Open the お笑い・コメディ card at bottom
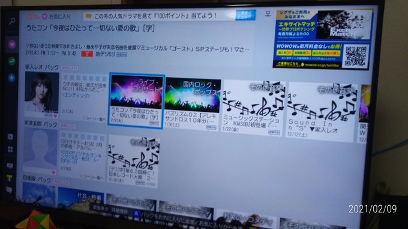 coord(246,219)
